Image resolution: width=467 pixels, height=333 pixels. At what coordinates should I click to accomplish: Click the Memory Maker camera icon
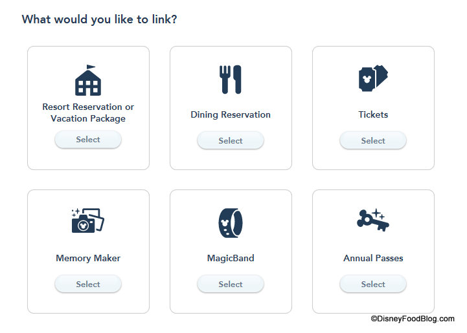pos(88,221)
